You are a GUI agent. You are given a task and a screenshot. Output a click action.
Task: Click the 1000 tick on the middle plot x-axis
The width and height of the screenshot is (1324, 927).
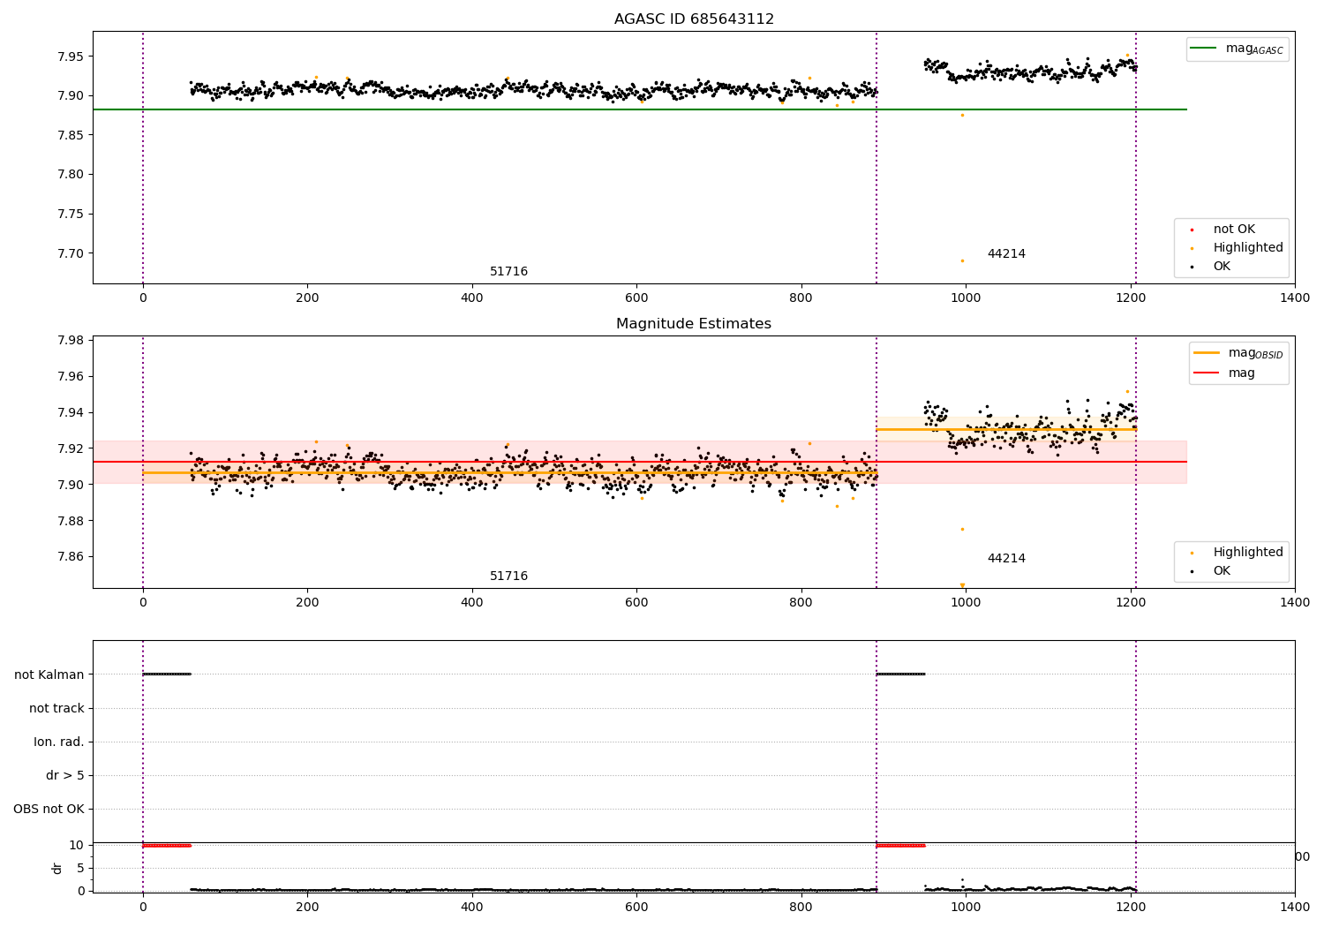point(966,602)
